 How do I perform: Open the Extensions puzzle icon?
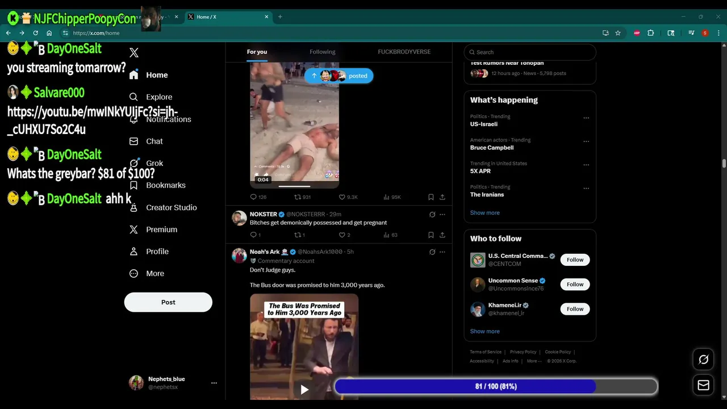coord(651,33)
